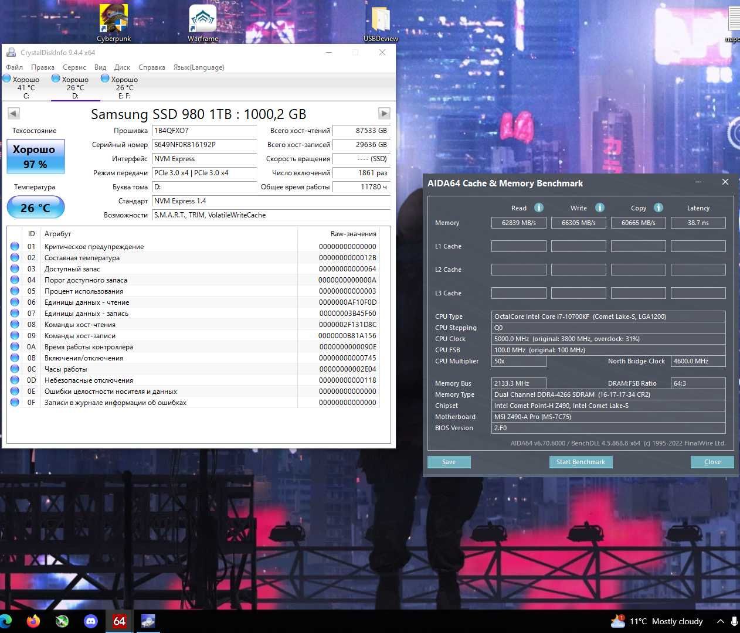Click the status circle for attribute 05

click(x=15, y=291)
